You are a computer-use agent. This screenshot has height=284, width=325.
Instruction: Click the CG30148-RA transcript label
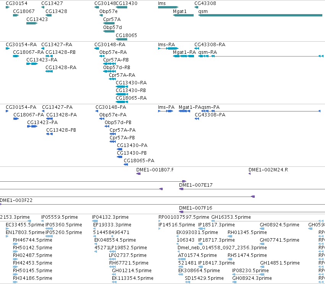110,45
